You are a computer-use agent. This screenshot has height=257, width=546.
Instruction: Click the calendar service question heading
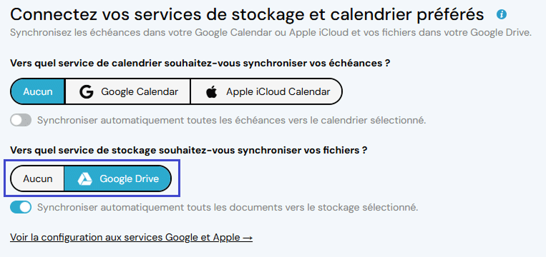(200, 64)
